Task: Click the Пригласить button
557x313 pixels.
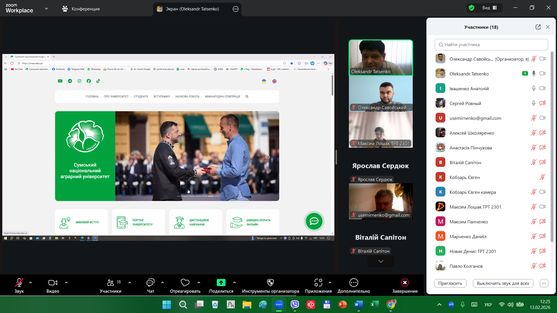Action: tap(450, 283)
